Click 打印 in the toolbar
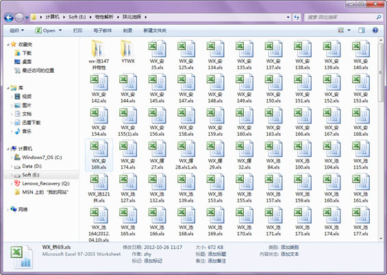Viewport: 387px width, 275px height. [78, 30]
